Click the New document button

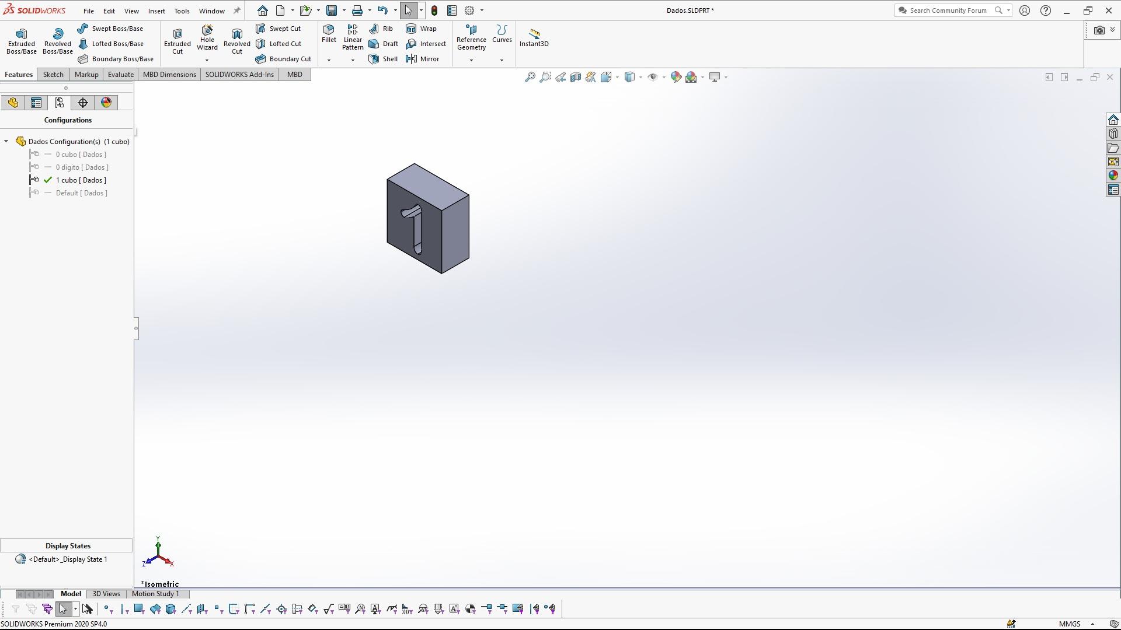click(x=280, y=10)
